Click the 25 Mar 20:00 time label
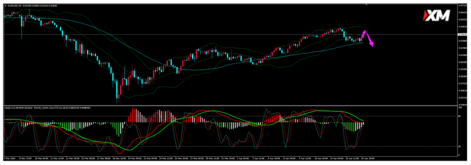This screenshot has height=165, width=471. [182, 158]
